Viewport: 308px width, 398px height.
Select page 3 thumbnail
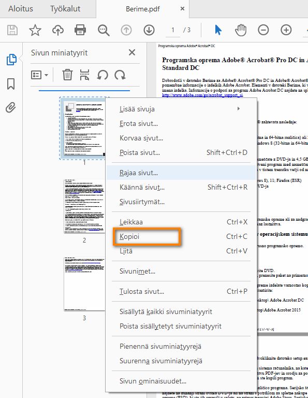point(84,283)
